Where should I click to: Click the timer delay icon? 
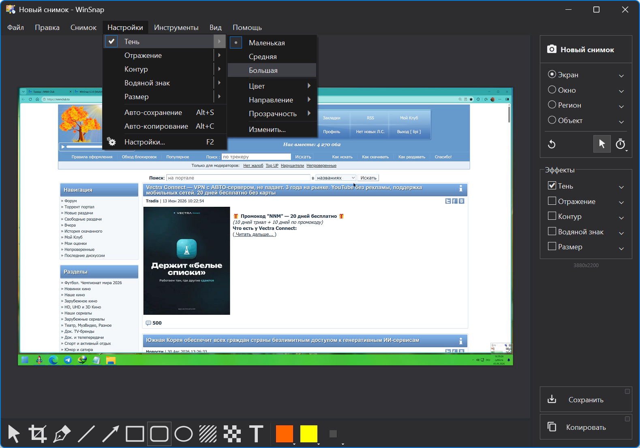coord(621,144)
